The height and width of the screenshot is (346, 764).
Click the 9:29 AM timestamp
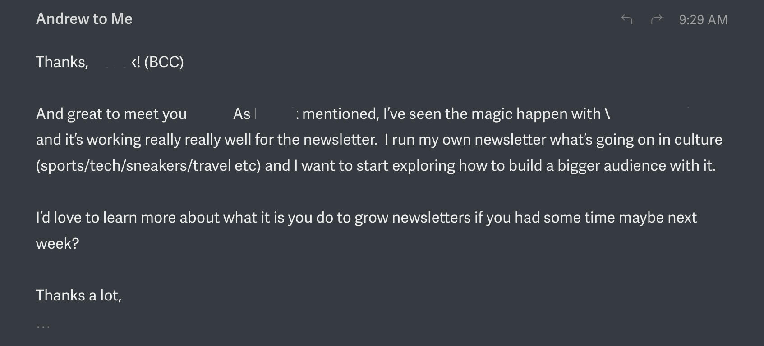(703, 20)
